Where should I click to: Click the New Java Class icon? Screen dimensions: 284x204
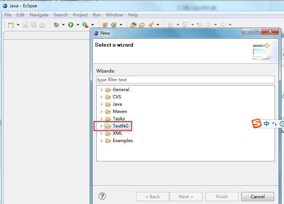point(114,25)
